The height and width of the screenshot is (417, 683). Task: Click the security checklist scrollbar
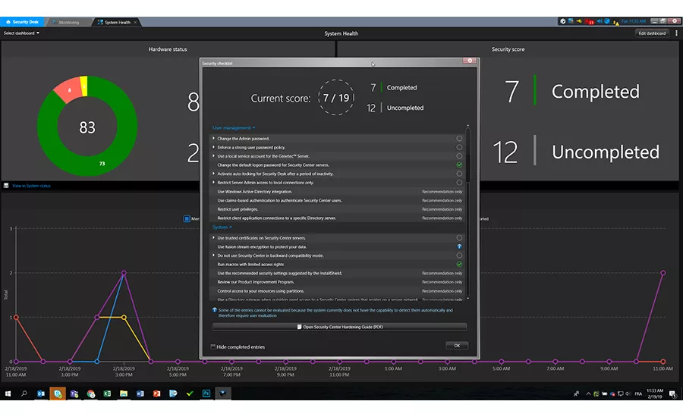[x=467, y=155]
